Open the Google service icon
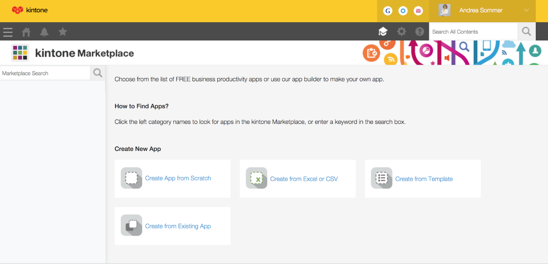Viewport: 548px width, 264px height. (388, 11)
